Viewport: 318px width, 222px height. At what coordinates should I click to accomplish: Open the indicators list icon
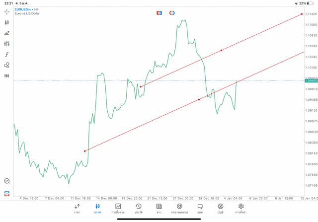7,33
